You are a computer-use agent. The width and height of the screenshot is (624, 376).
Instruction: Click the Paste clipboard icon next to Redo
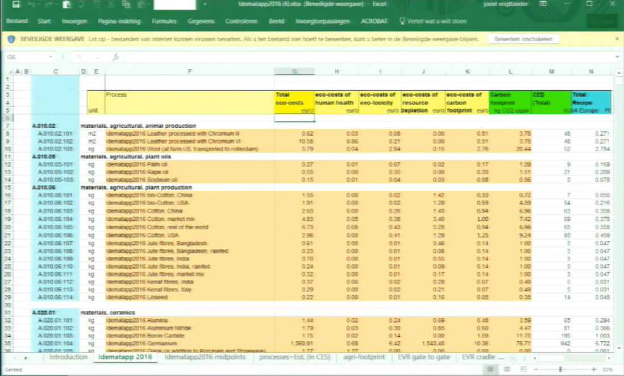click(x=67, y=5)
